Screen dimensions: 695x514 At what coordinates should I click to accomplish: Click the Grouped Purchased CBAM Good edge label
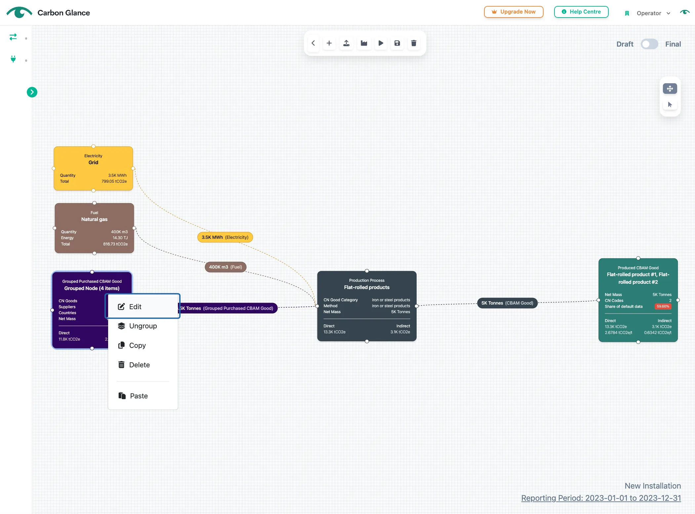tap(228, 308)
